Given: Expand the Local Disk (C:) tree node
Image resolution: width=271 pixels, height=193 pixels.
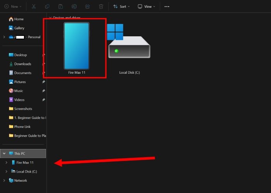Looking at the screenshot, I should 7,171.
